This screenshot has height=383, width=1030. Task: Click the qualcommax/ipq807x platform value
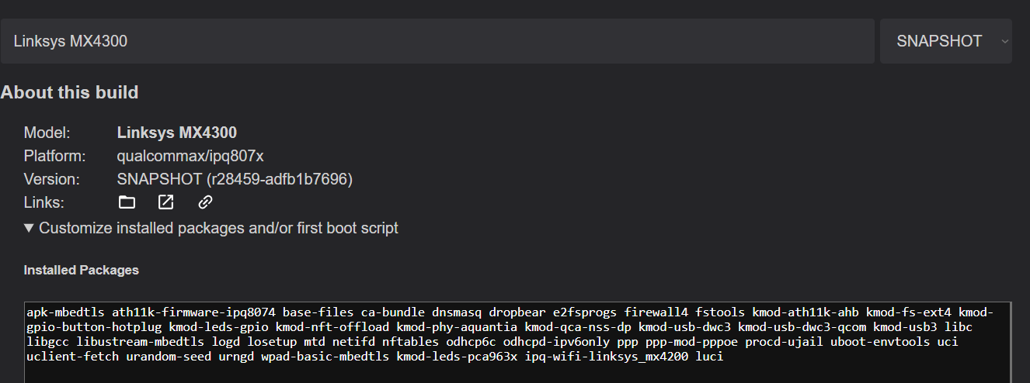pyautogui.click(x=190, y=156)
